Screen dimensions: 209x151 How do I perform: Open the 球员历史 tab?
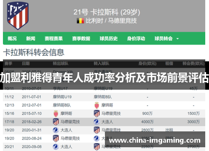[109, 38]
